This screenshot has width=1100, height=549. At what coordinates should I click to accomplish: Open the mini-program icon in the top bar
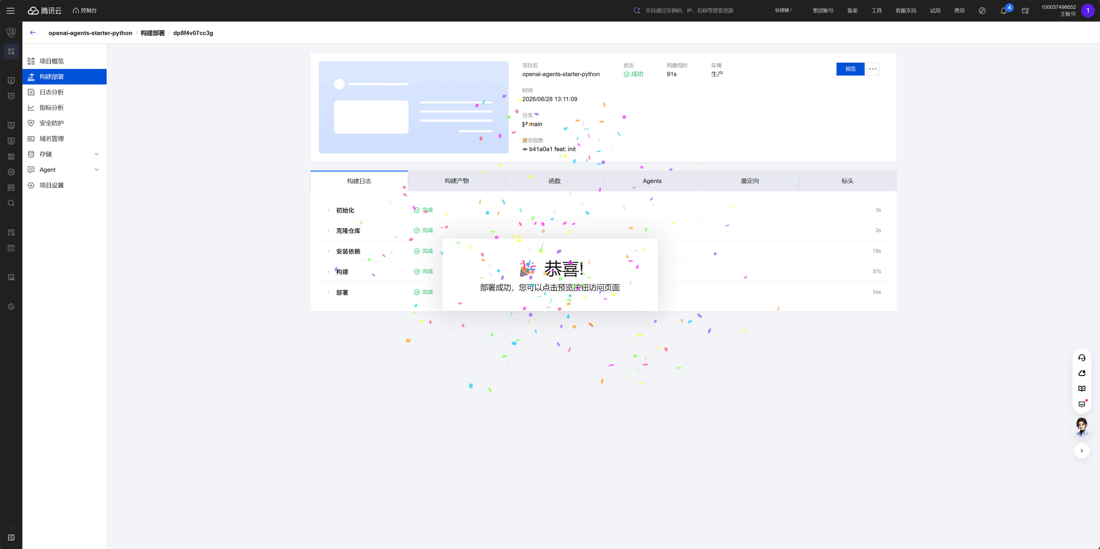982,11
